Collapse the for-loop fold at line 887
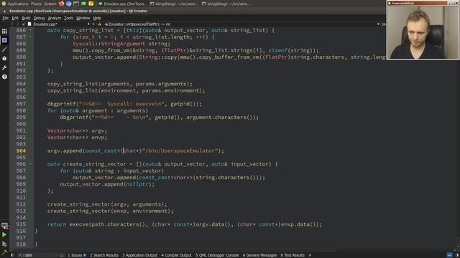Image resolution: width=460 pixels, height=258 pixels. click(x=30, y=37)
